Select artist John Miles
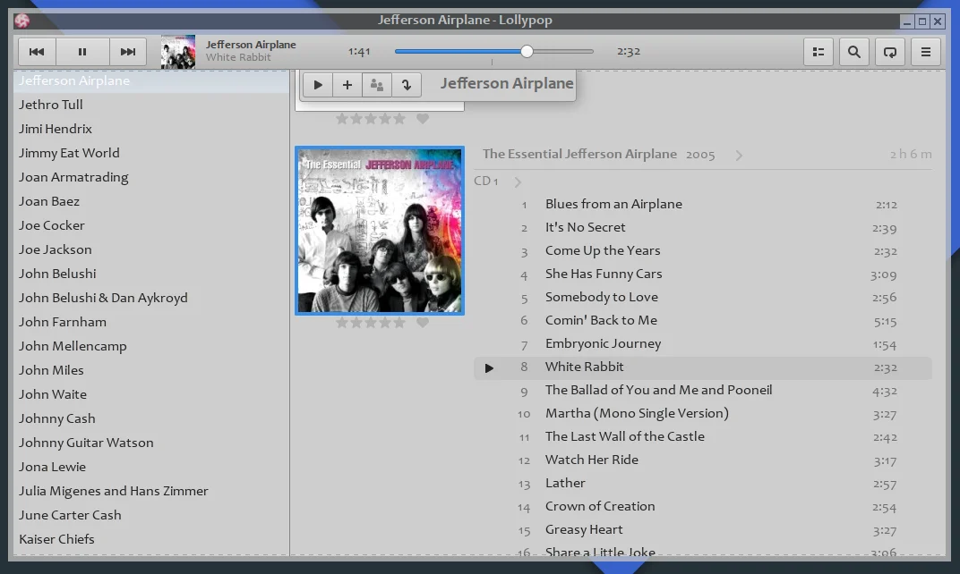 pos(151,370)
